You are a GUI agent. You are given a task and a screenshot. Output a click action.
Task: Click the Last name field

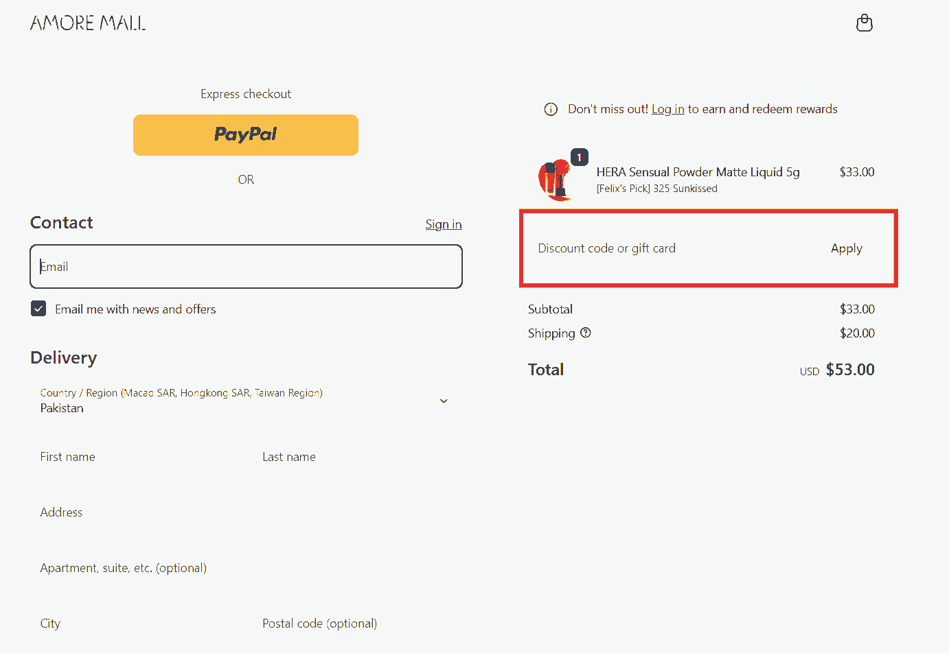[x=360, y=457]
